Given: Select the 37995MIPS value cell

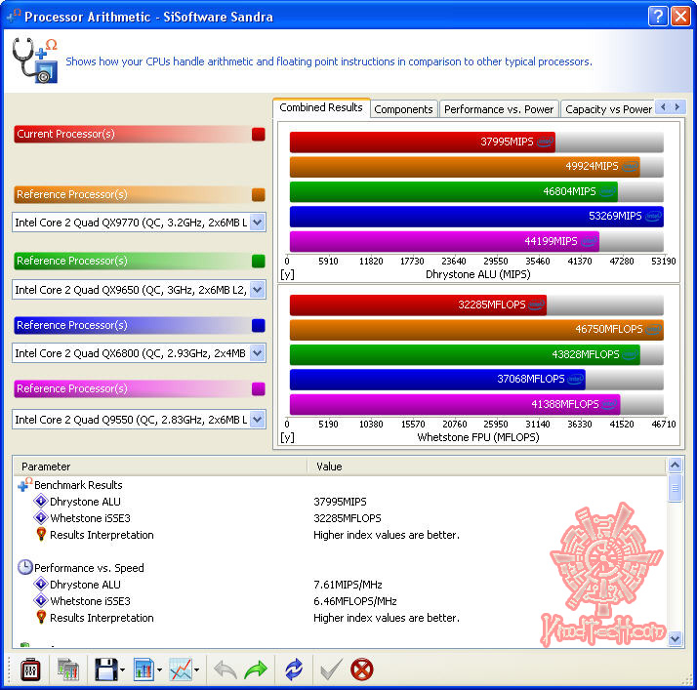Looking at the screenshot, I should click(340, 502).
